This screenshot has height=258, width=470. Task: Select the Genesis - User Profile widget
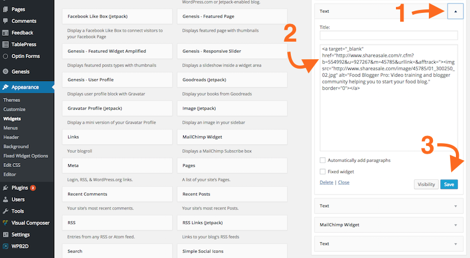[x=117, y=80]
